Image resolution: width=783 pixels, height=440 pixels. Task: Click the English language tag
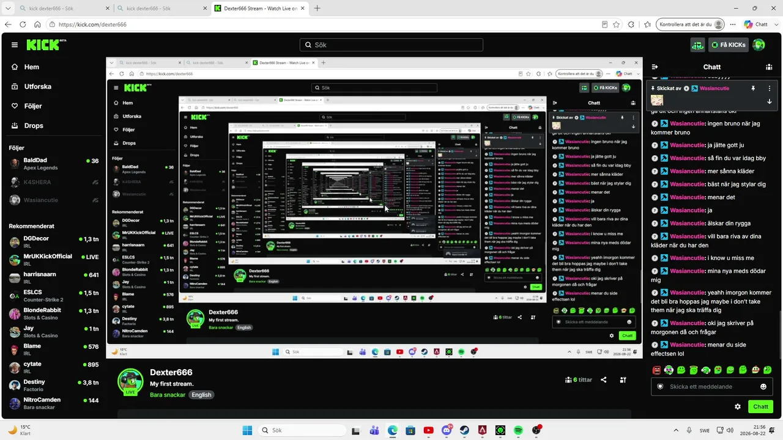pyautogui.click(x=201, y=395)
